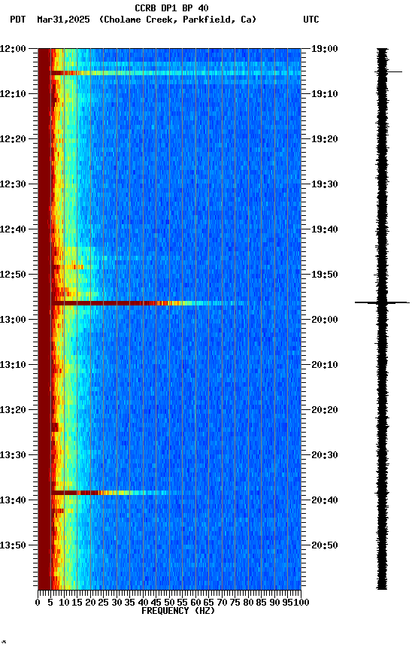Click the large seismogram spike near 19:56 UTC
The image size is (415, 650).
point(382,302)
